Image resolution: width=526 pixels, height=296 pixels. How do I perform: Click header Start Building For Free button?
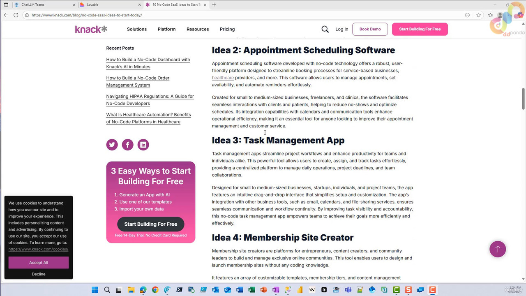420,29
